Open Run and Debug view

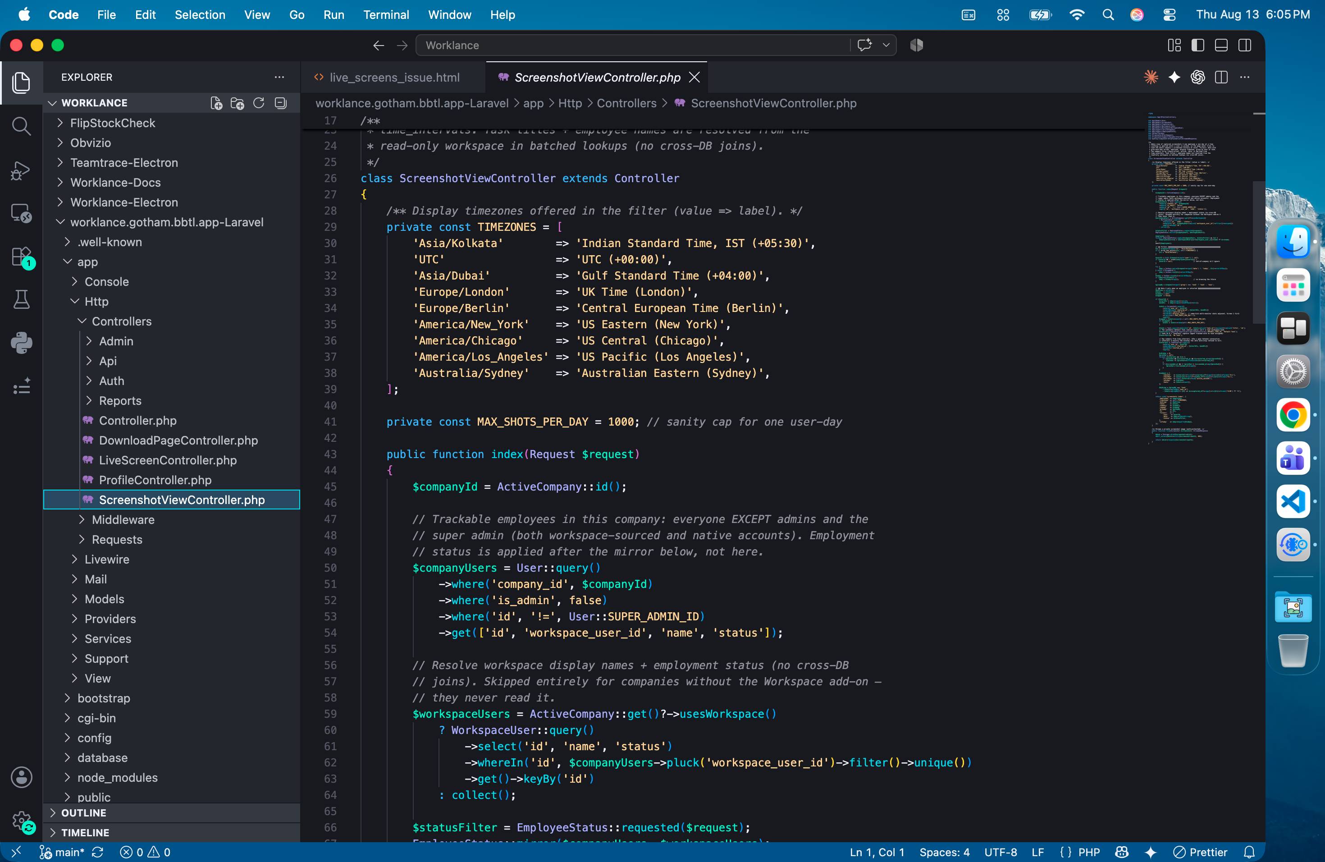(x=21, y=170)
